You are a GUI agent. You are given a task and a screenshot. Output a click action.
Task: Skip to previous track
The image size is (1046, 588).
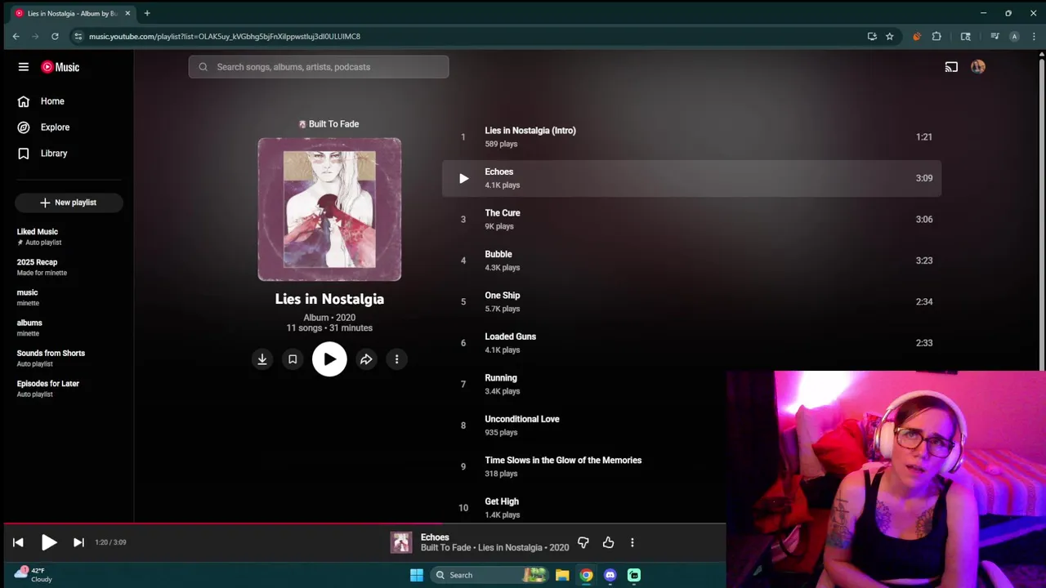18,542
